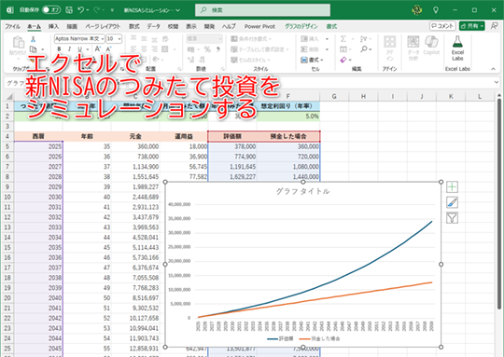Open テーブルとして書式設定 dropdown
Image resolution: width=504 pixels, height=357 pixels.
coord(259,49)
